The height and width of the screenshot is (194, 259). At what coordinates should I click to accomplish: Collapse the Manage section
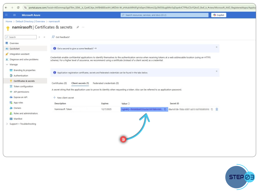click(7, 65)
